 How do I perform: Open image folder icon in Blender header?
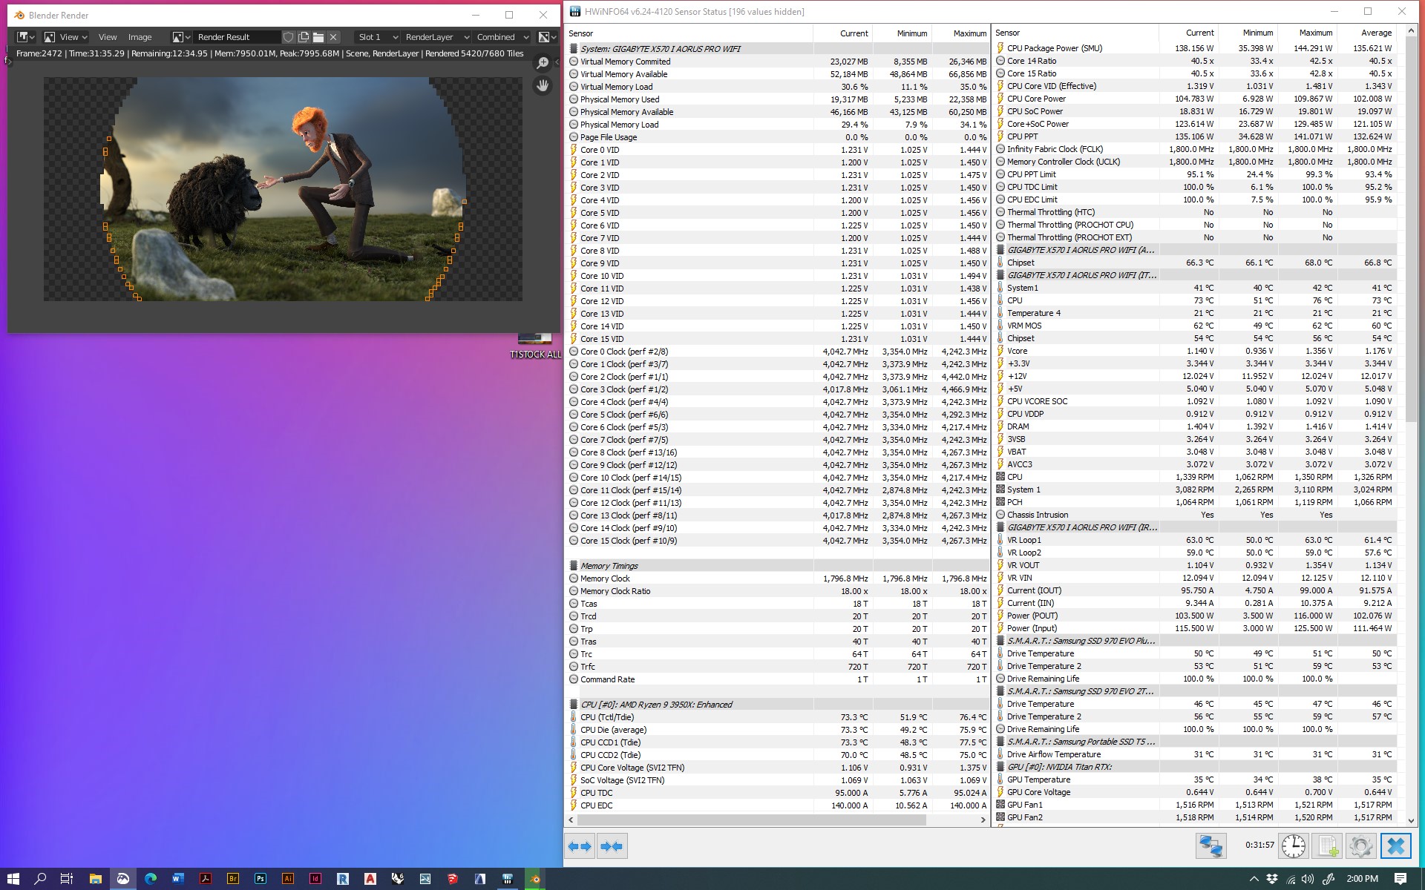pyautogui.click(x=318, y=37)
